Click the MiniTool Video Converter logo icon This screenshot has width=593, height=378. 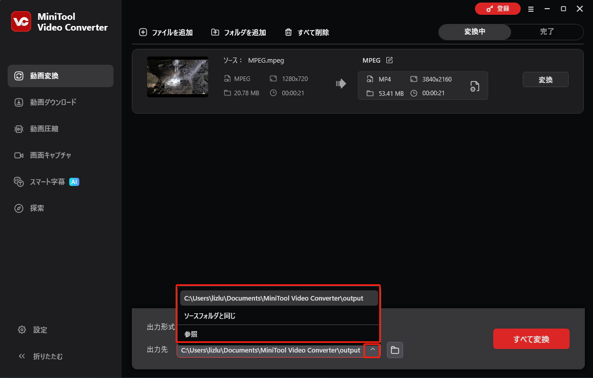[21, 21]
